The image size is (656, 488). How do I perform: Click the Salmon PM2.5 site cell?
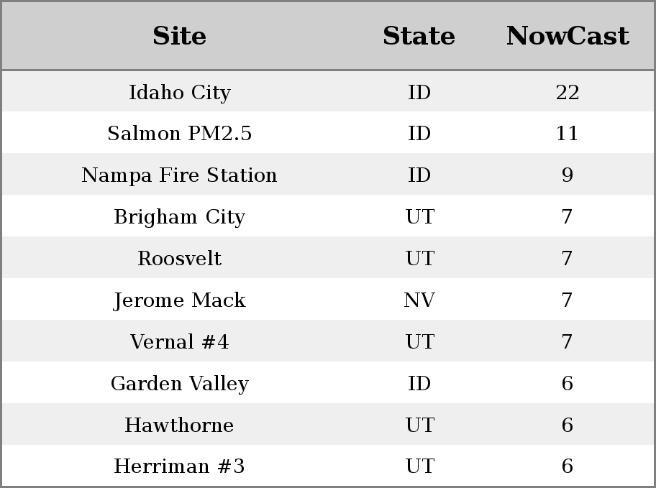[180, 134]
